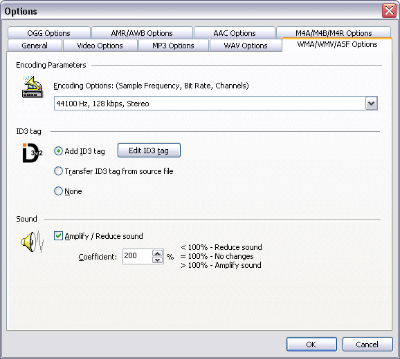Increase coefficient with the up spinner arrow

coord(157,253)
